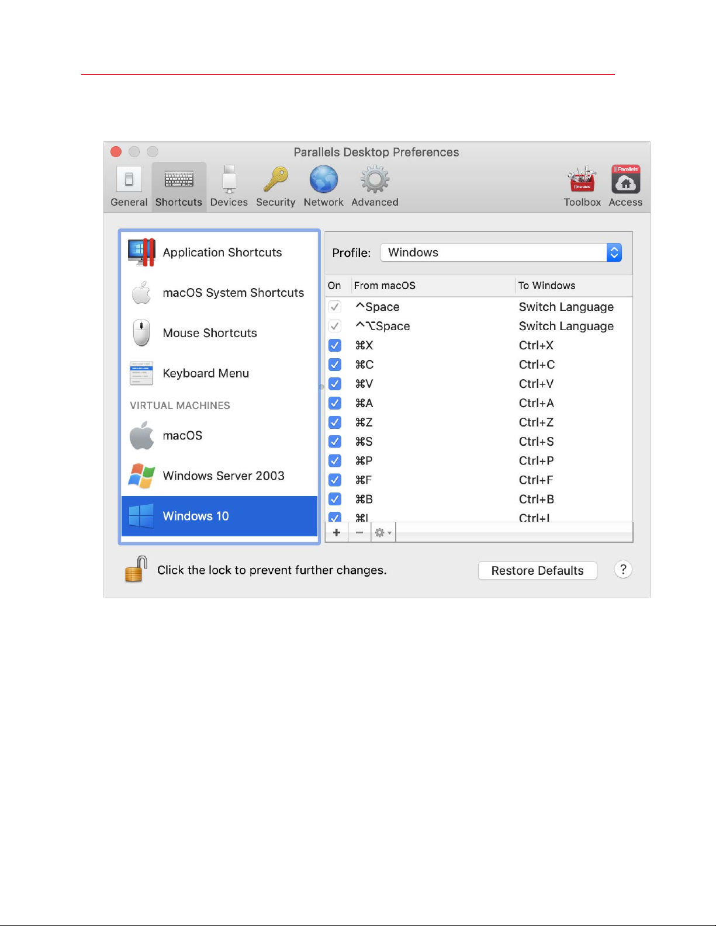Open the Profile dropdown showing Windows
This screenshot has height=926, width=716.
tap(500, 252)
